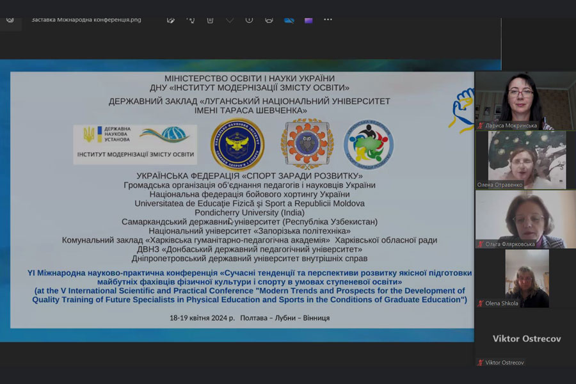Click the 'Інститут модернізації змісту освіти' logo

135,145
